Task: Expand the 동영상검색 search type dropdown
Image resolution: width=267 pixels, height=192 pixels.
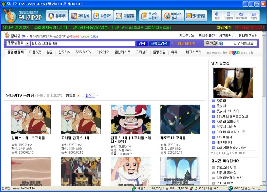Action: (27, 43)
